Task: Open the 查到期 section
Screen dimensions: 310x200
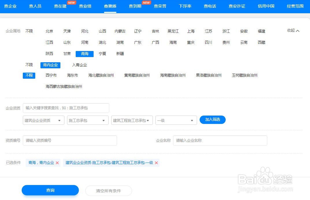Action: point(135,6)
